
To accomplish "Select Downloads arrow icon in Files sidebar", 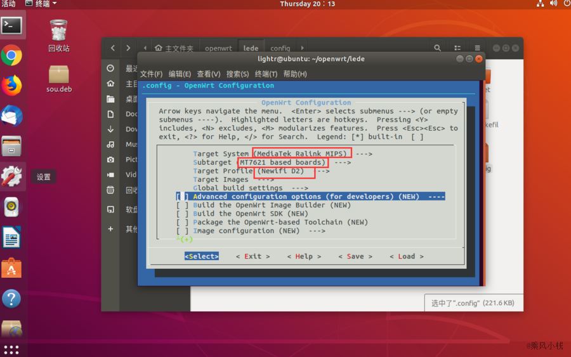I will coord(110,129).
